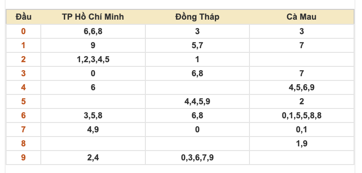Click the Cà Mau column header
Screen dimensions: 362x173
pyautogui.click(x=302, y=17)
